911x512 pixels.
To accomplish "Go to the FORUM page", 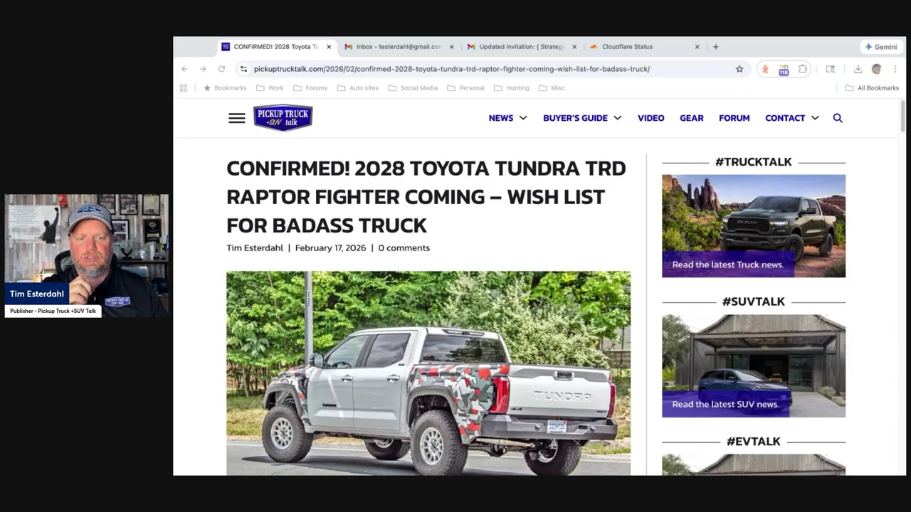I will [734, 118].
